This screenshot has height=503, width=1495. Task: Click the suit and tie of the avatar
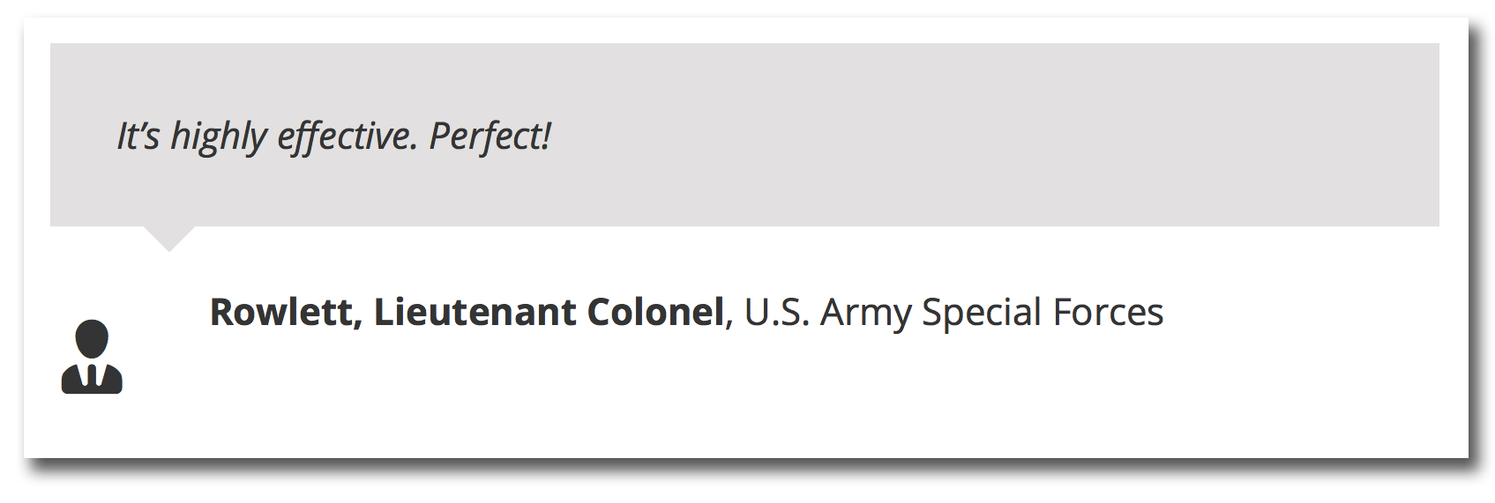(92, 377)
